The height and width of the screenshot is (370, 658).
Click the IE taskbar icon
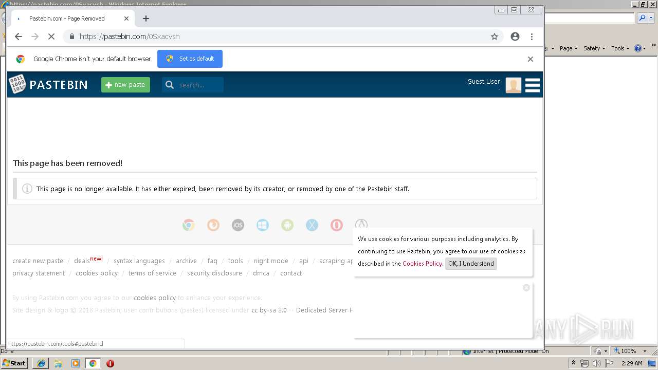(x=41, y=363)
